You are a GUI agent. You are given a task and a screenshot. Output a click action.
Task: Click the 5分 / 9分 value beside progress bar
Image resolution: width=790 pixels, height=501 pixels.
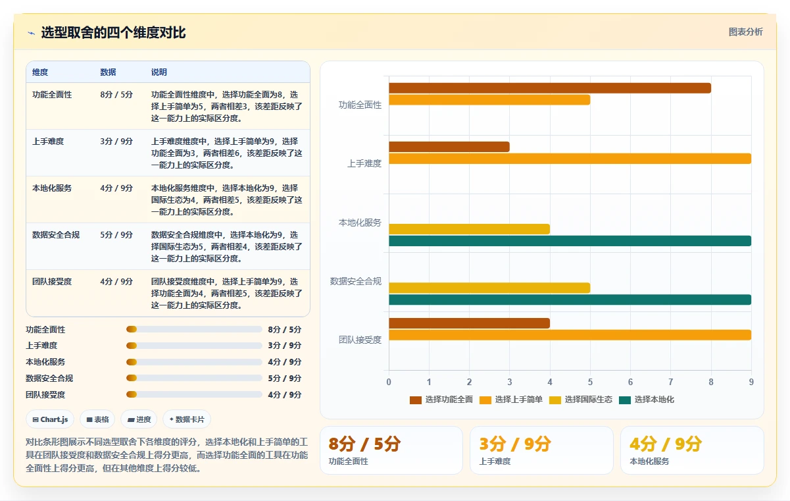coord(285,379)
